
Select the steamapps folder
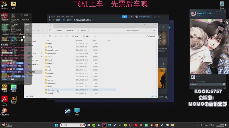(80, 90)
